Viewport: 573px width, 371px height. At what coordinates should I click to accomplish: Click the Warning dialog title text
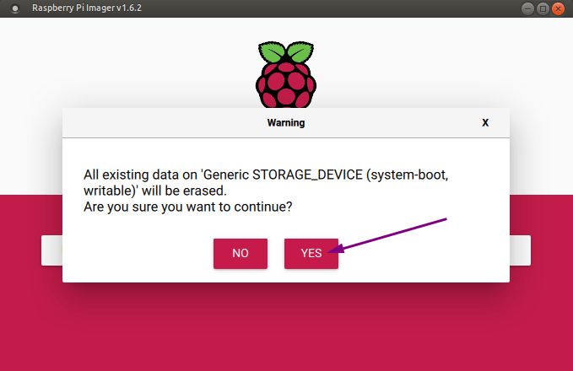[285, 122]
